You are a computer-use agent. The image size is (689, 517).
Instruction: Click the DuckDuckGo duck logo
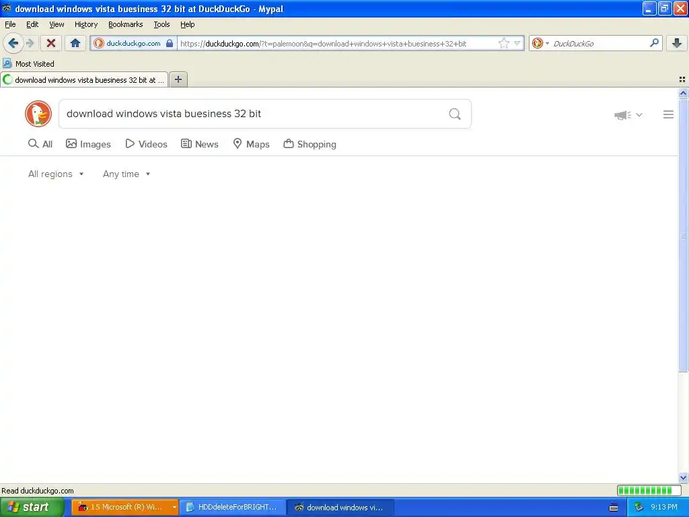tap(38, 114)
